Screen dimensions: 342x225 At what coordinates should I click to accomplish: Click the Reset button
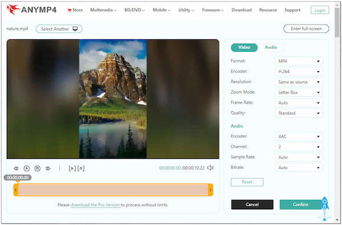247,182
